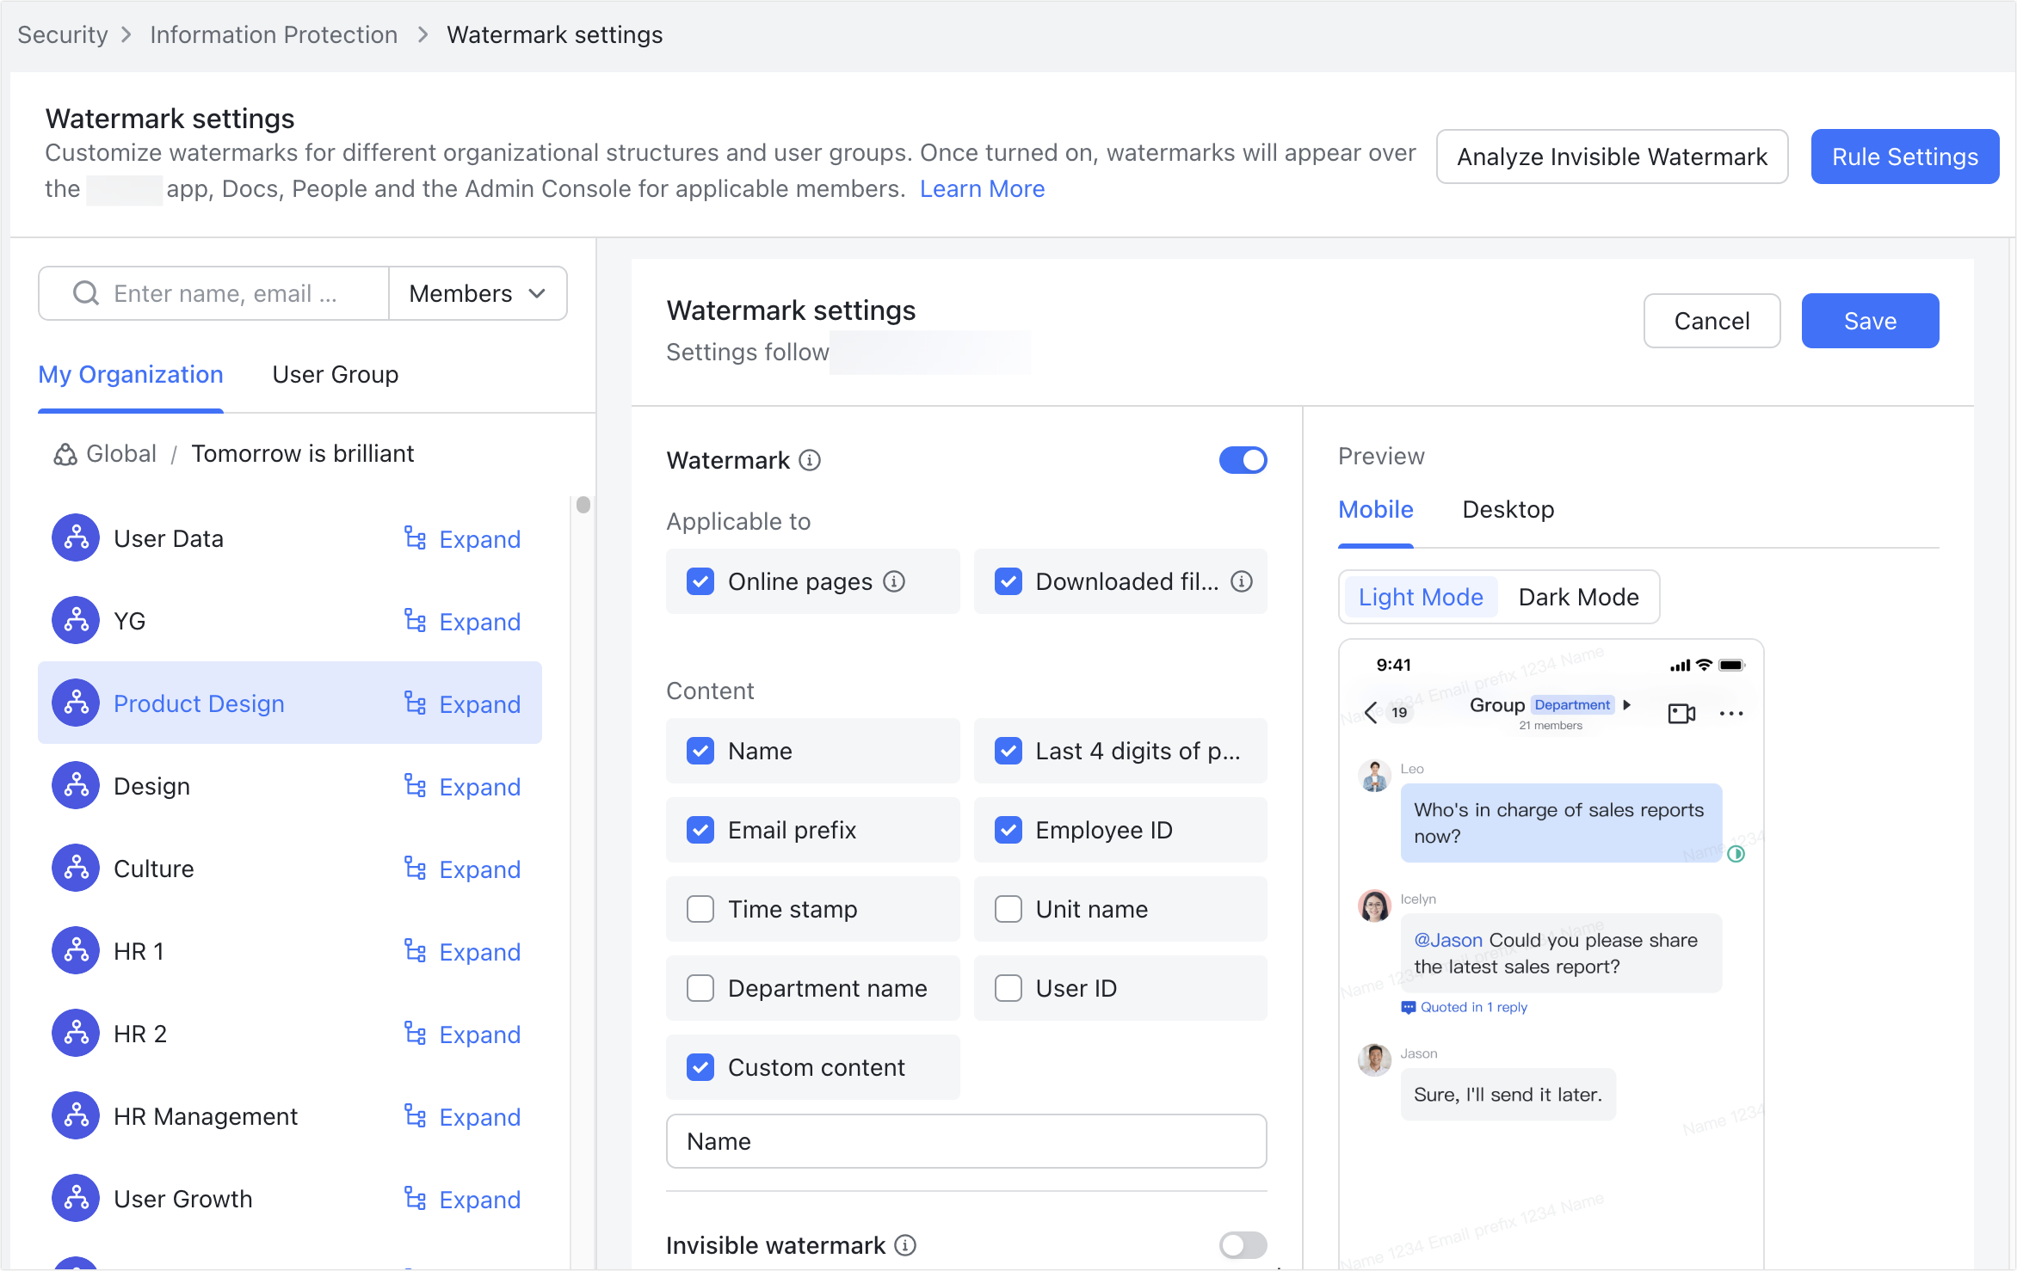This screenshot has height=1271, width=2017.
Task: Click the Name custom content input field
Action: tap(965, 1141)
